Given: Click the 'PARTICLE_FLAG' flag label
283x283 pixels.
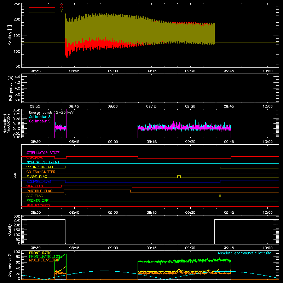Looking at the screenshot, I should tap(40, 191).
